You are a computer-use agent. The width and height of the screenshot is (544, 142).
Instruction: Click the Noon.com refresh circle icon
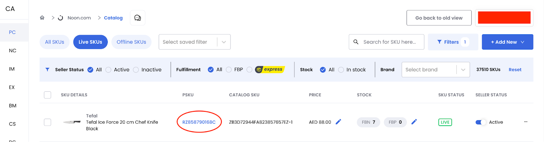[x=61, y=18]
